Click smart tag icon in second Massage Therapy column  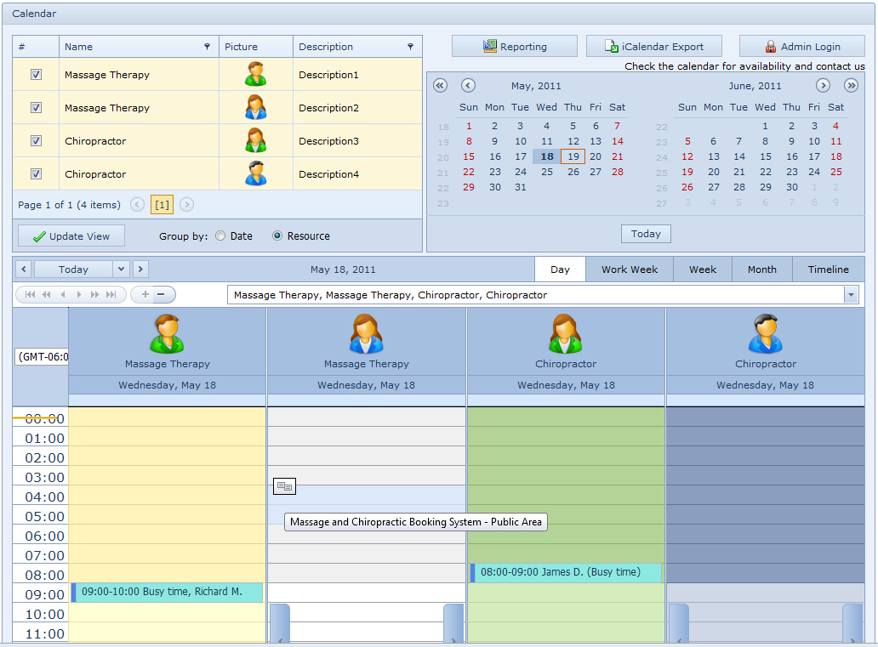pos(284,486)
